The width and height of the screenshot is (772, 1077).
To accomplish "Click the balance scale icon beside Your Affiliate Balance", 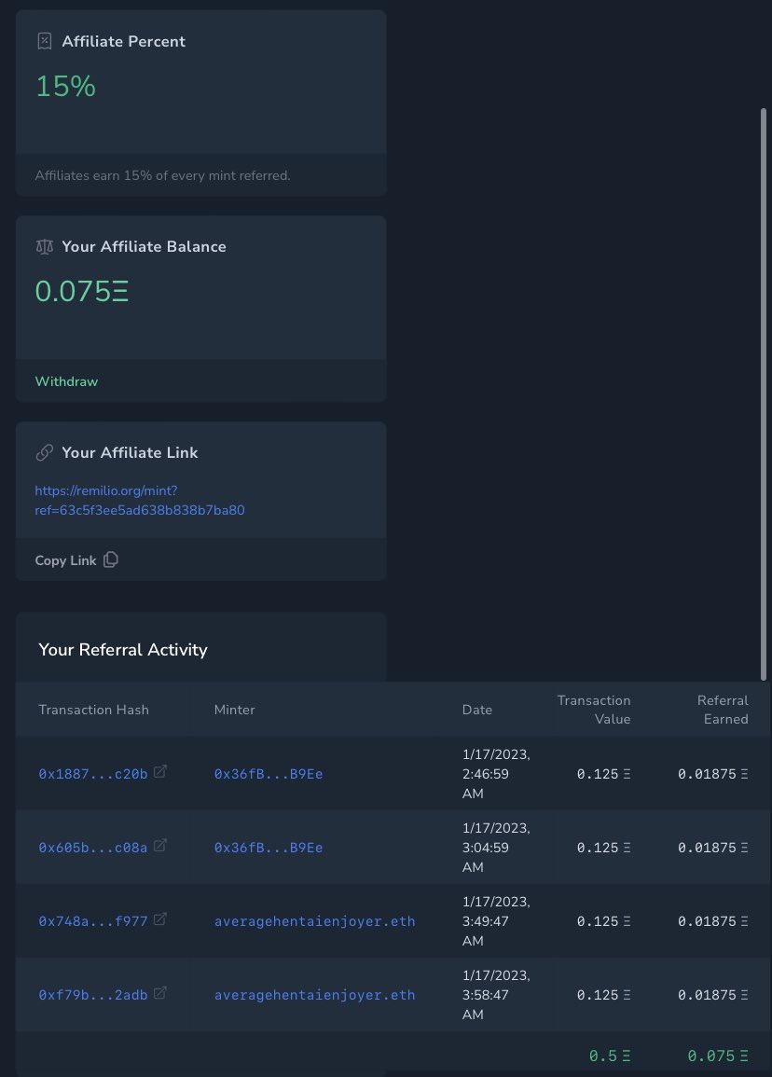I will (45, 246).
